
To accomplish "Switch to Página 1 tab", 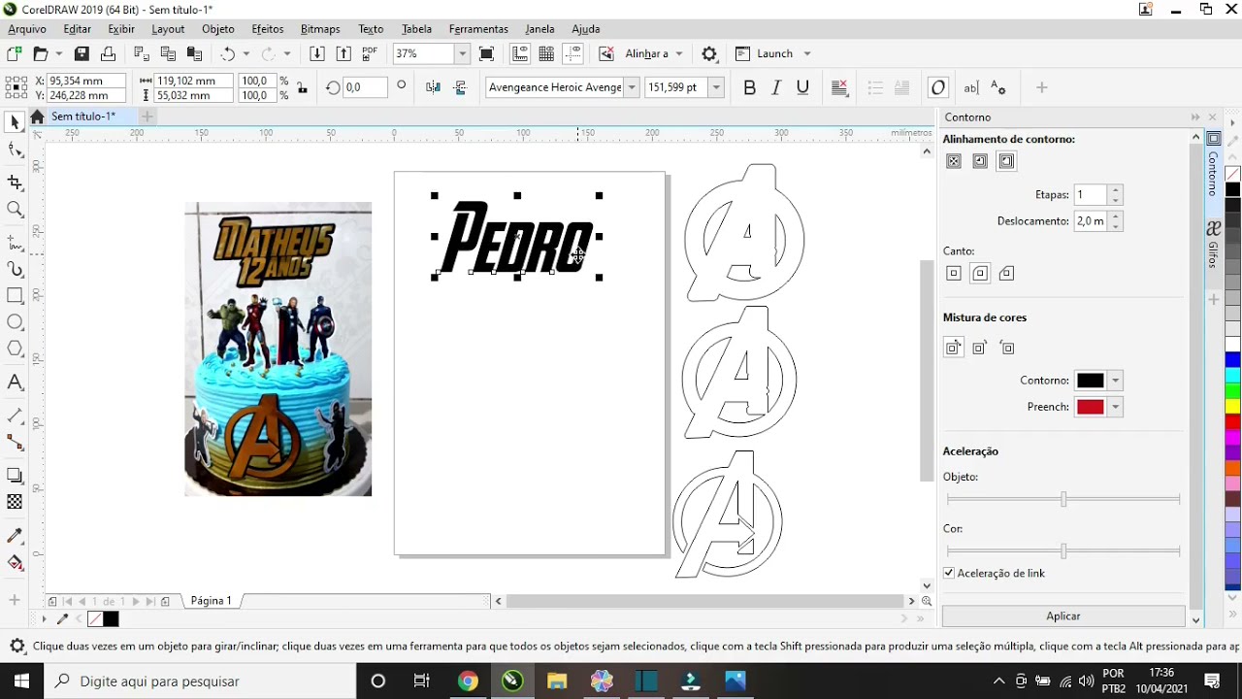I will coord(211,601).
